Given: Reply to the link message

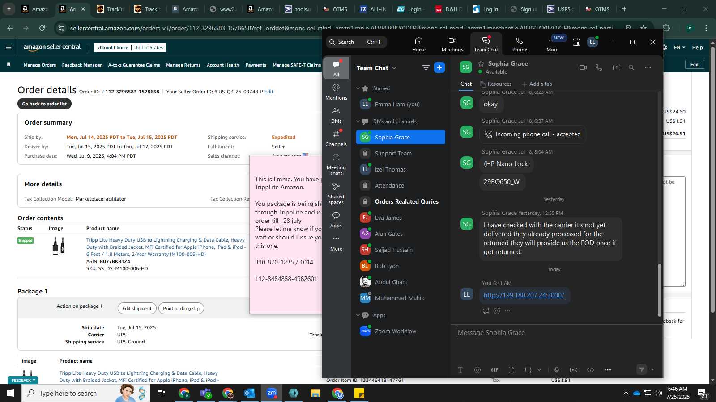Looking at the screenshot, I should tap(486, 311).
